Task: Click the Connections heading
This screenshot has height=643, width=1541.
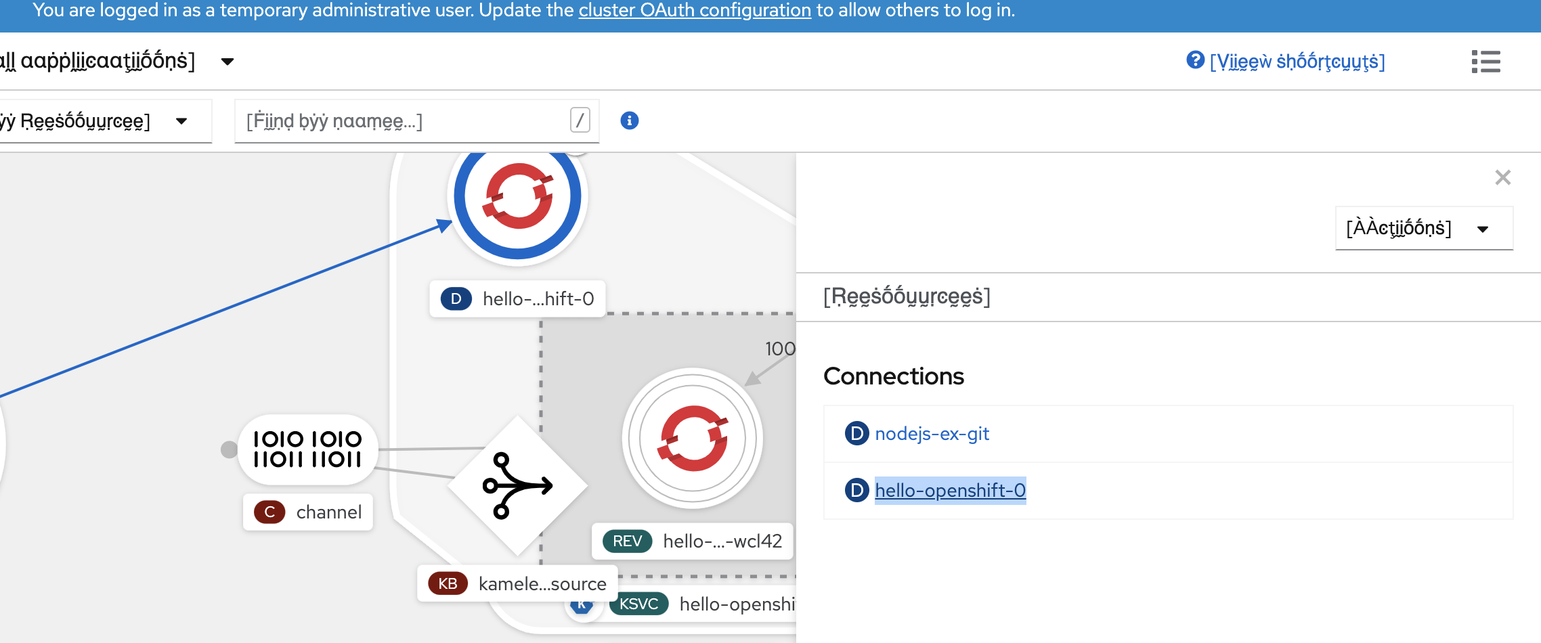Action: point(894,376)
